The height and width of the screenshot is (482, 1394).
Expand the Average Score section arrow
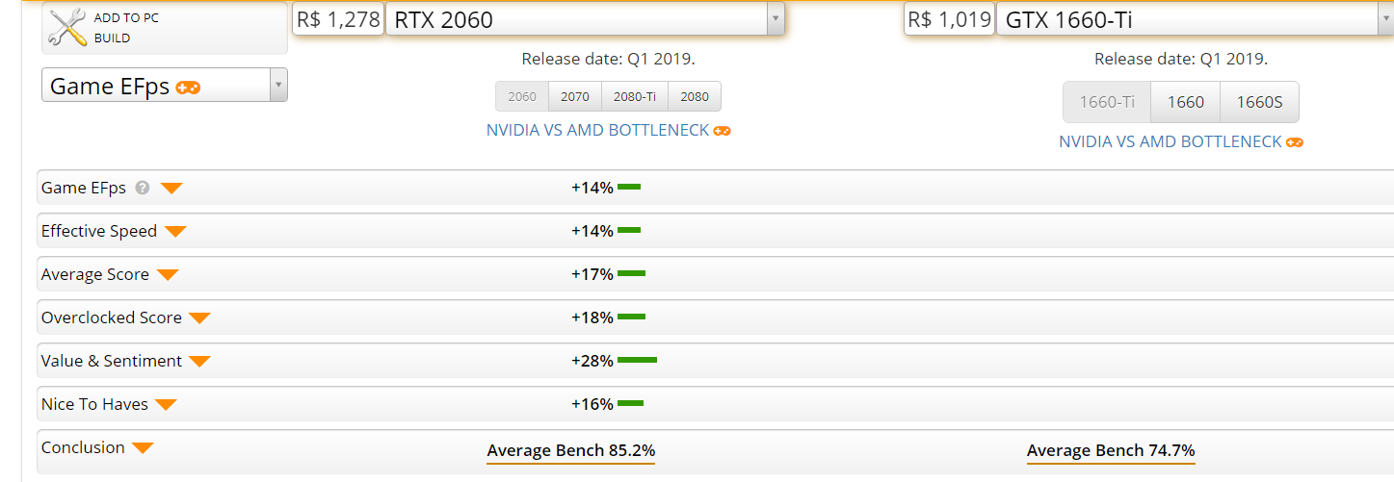coord(168,275)
